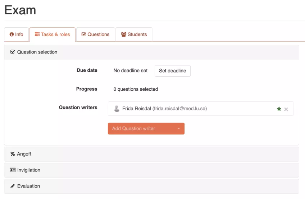Image resolution: width=305 pixels, height=199 pixels.
Task: Open the Add Question writer dropdown arrow
Action: pyautogui.click(x=178, y=128)
